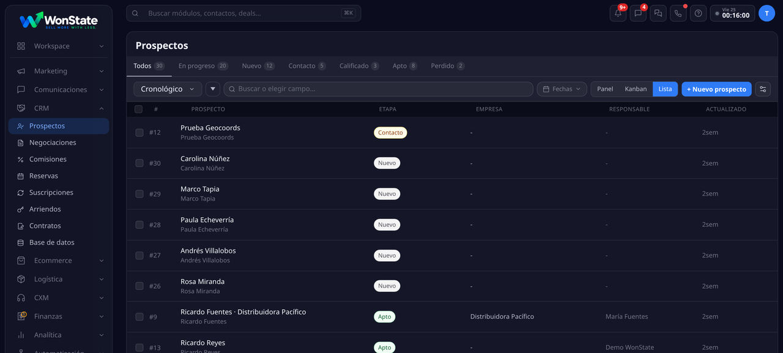The width and height of the screenshot is (783, 353).
Task: Open prospect Carolina Núñez
Action: coord(205,158)
